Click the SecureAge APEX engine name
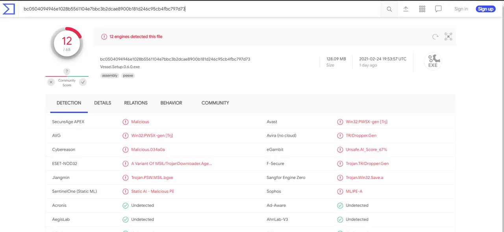504x232 pixels. 68,122
